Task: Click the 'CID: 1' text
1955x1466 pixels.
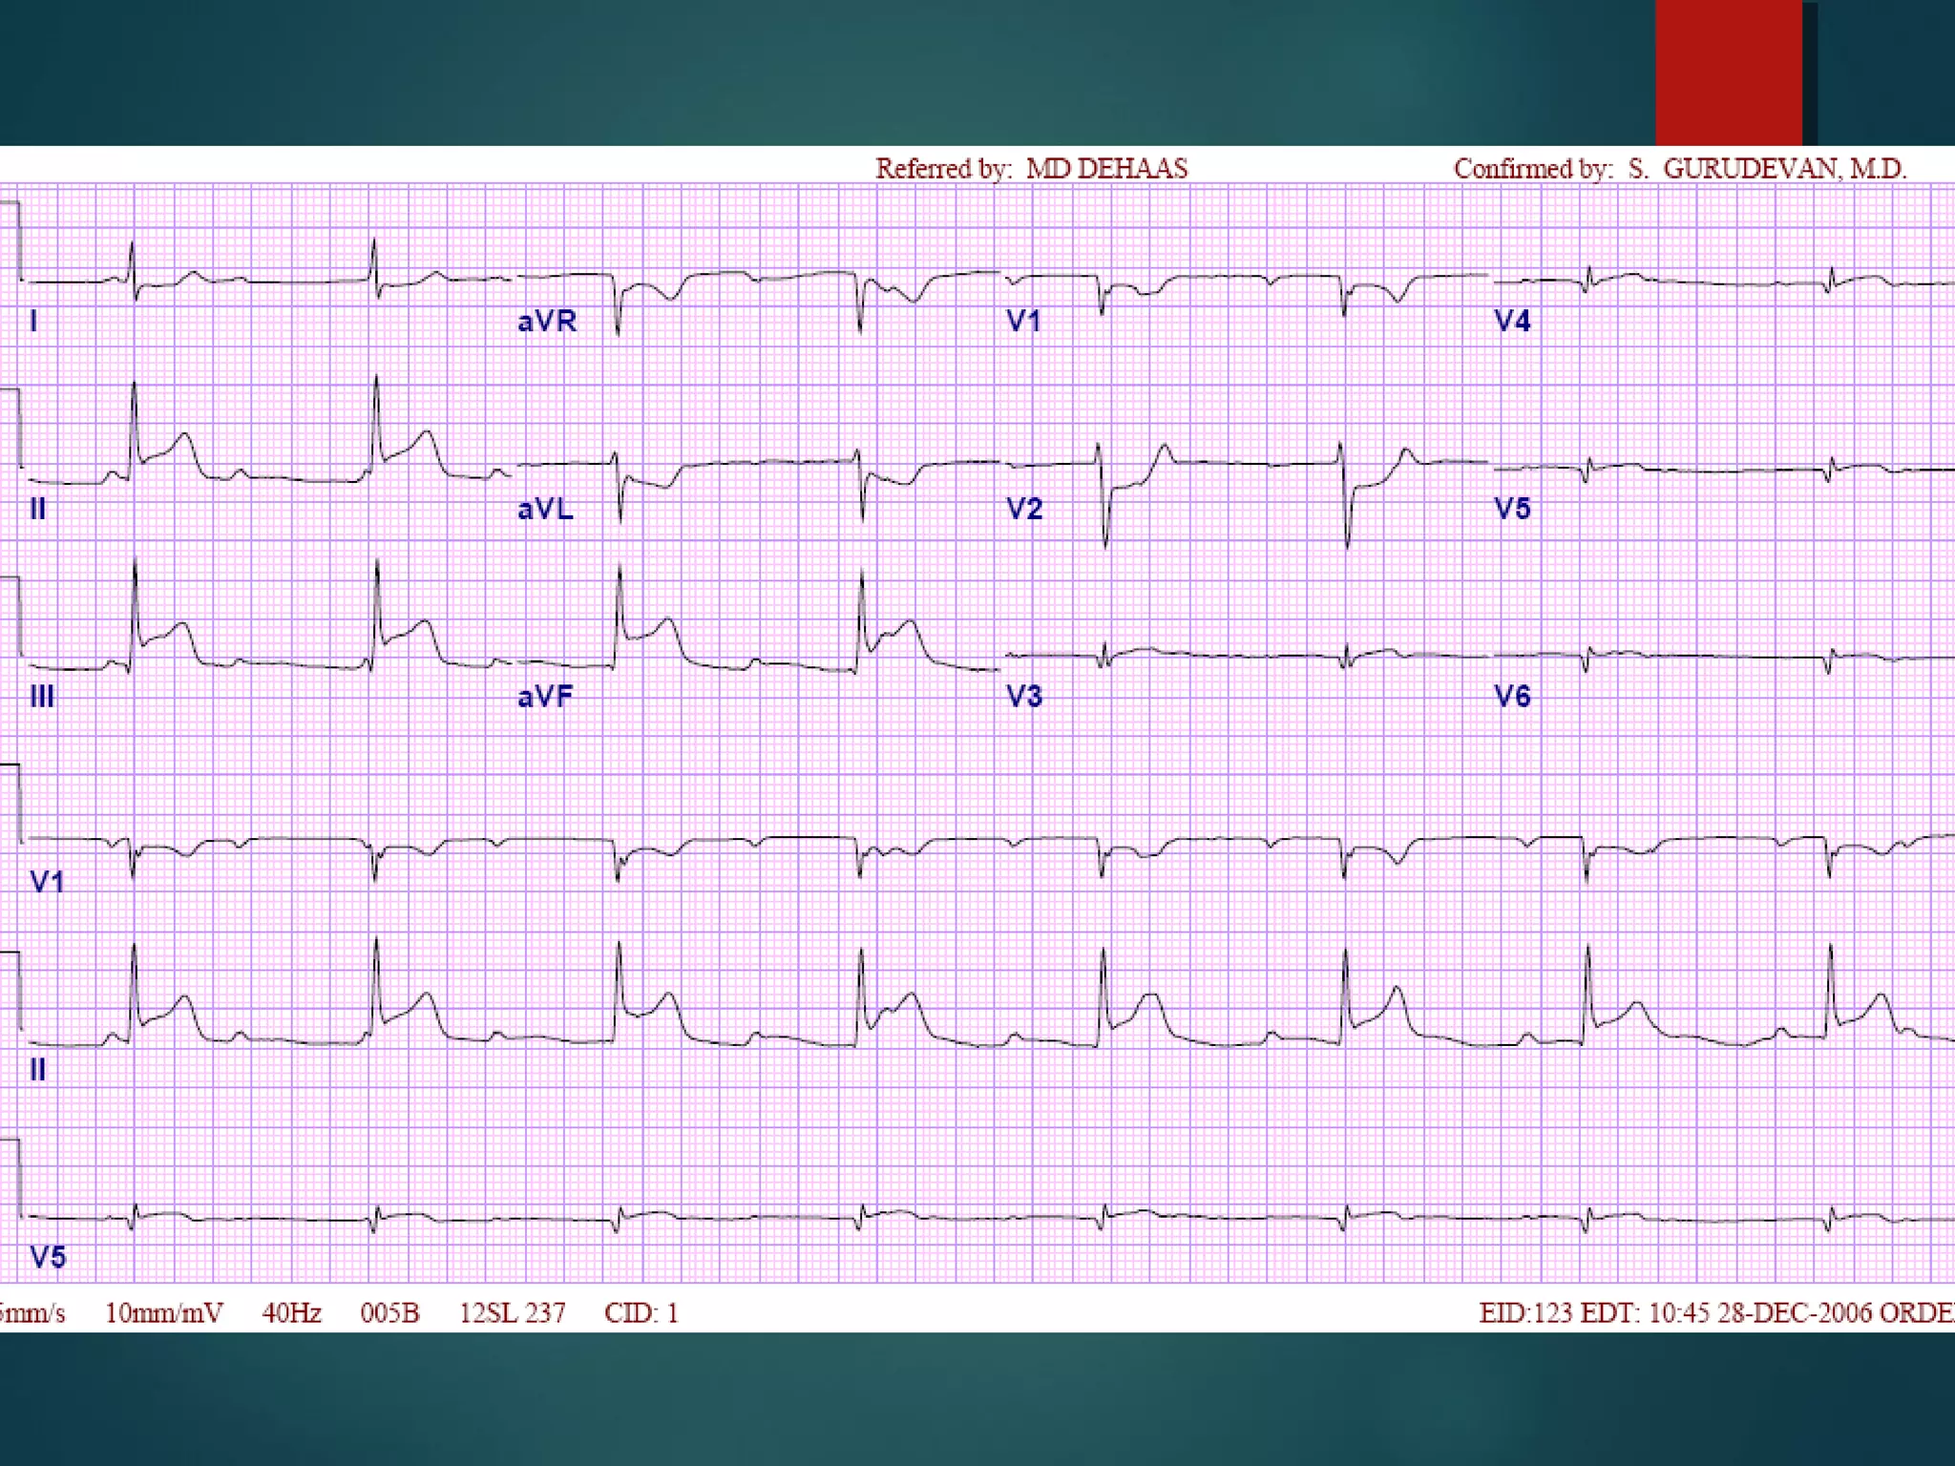Action: [641, 1313]
